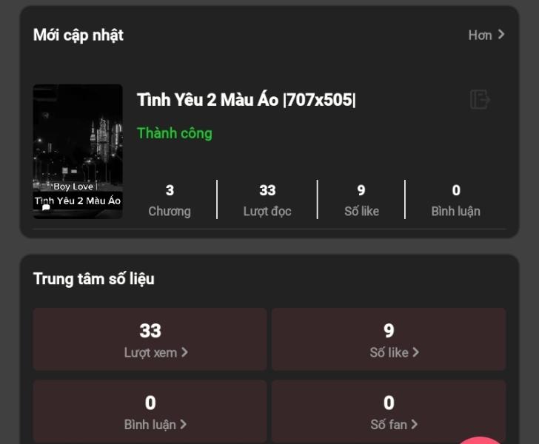
Task: Click "9 Số like" stat in the story card
Action: (361, 200)
